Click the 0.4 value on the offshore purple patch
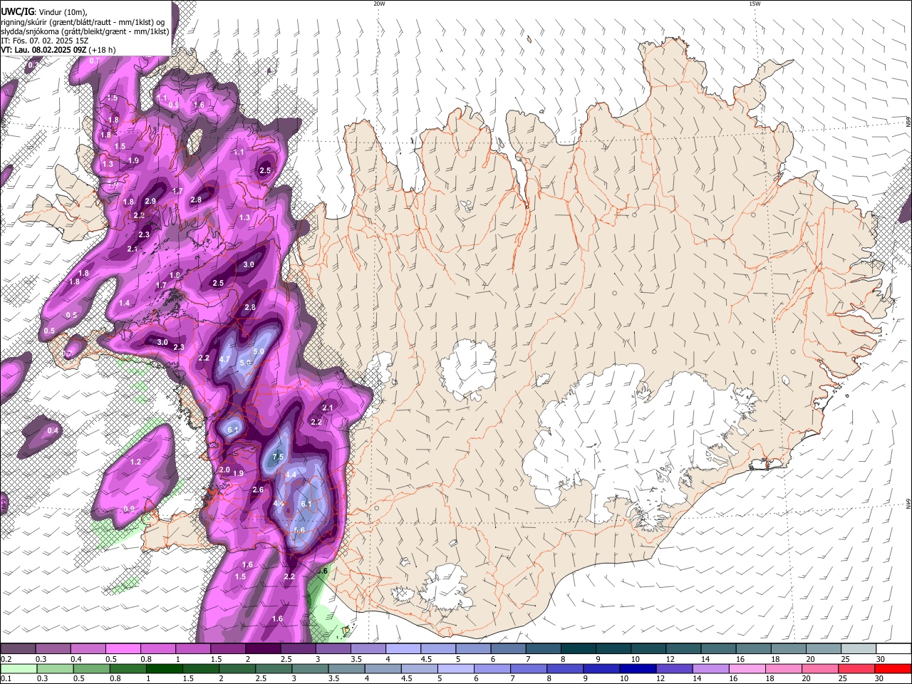 pyautogui.click(x=53, y=430)
